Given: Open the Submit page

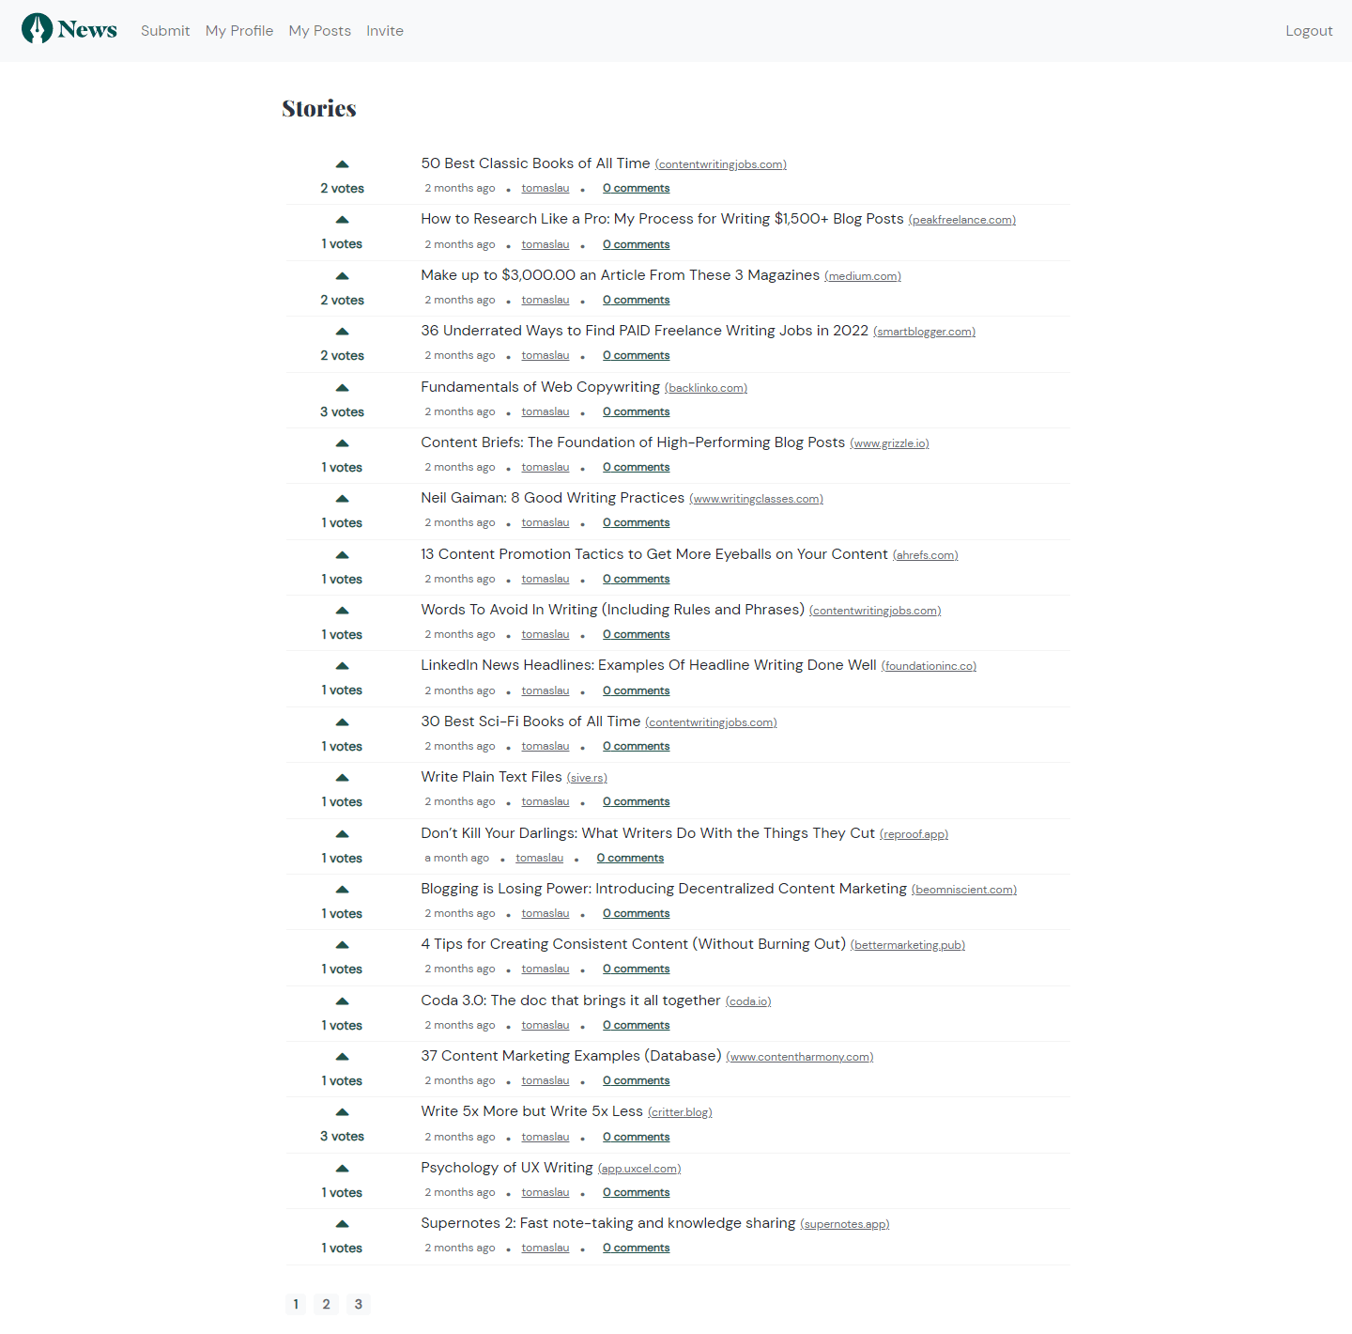Looking at the screenshot, I should coord(165,30).
